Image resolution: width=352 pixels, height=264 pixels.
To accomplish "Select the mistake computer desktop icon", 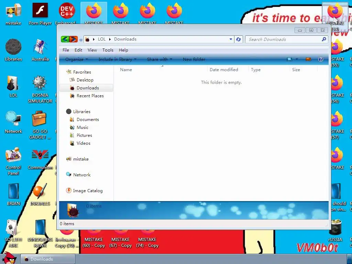I will click(x=13, y=14).
